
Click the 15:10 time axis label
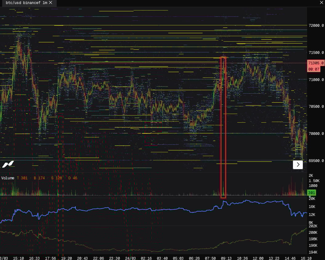pyautogui.click(x=18, y=258)
